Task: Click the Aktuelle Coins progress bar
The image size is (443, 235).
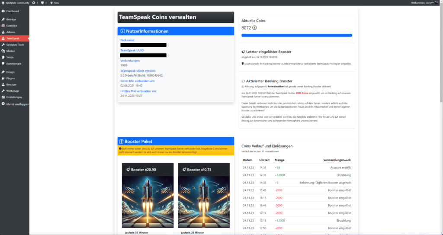Action: [x=297, y=35]
